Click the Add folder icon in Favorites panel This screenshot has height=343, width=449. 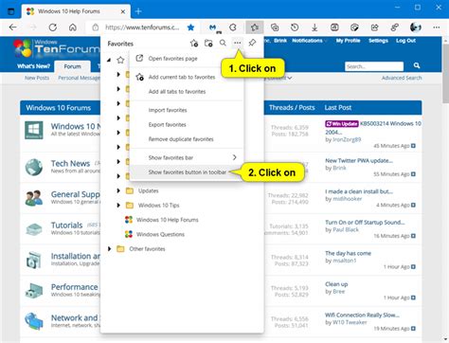[x=208, y=43]
